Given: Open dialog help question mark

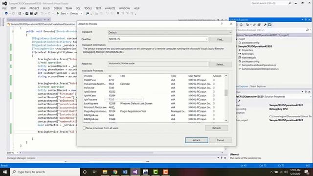Looking at the screenshot, I should tap(222, 24).
